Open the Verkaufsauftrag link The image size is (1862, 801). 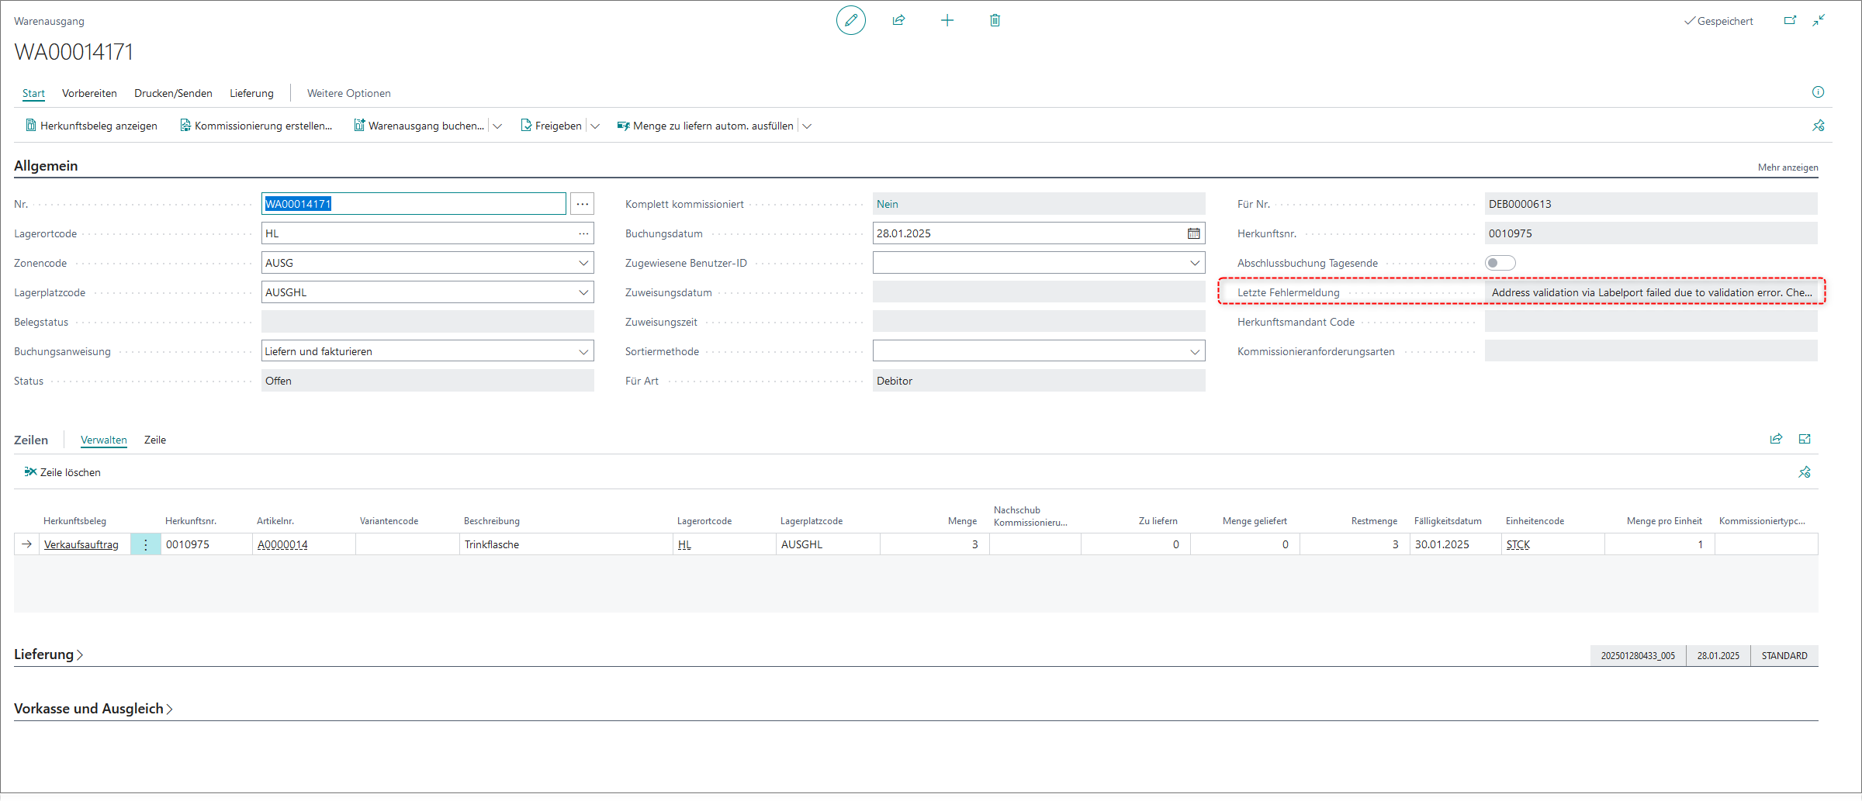[81, 544]
